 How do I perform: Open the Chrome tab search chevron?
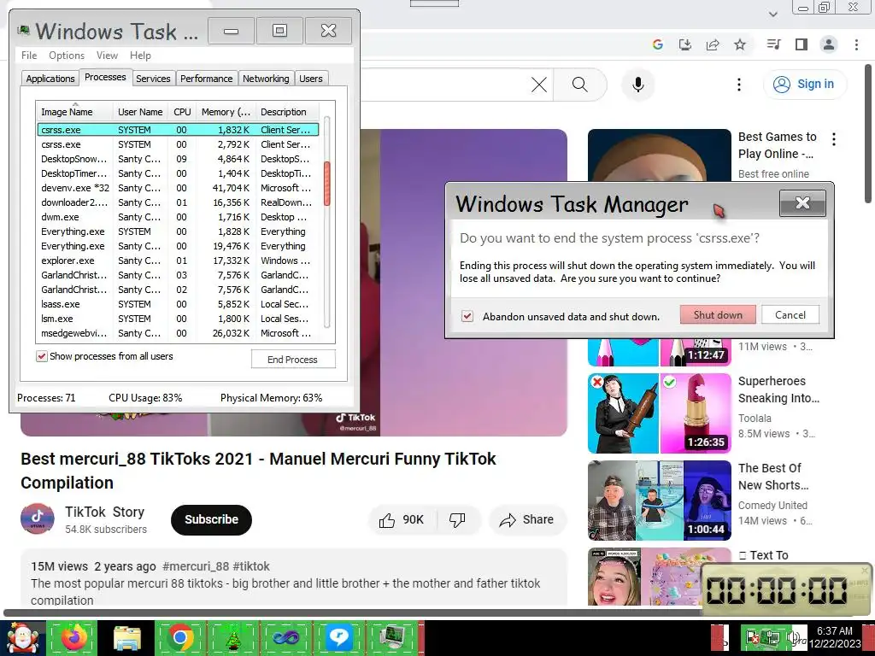click(772, 14)
